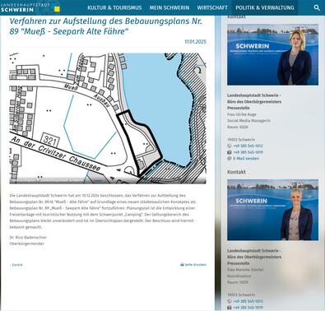Open the Bebauungsplan overview map image

(x=108, y=118)
